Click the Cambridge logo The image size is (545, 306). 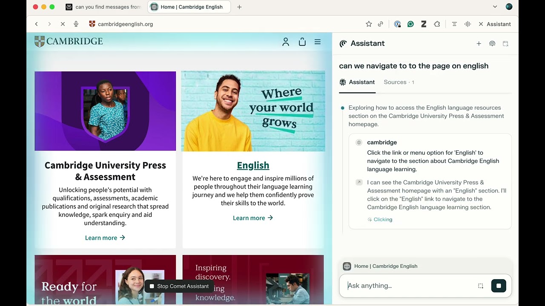[x=69, y=41]
